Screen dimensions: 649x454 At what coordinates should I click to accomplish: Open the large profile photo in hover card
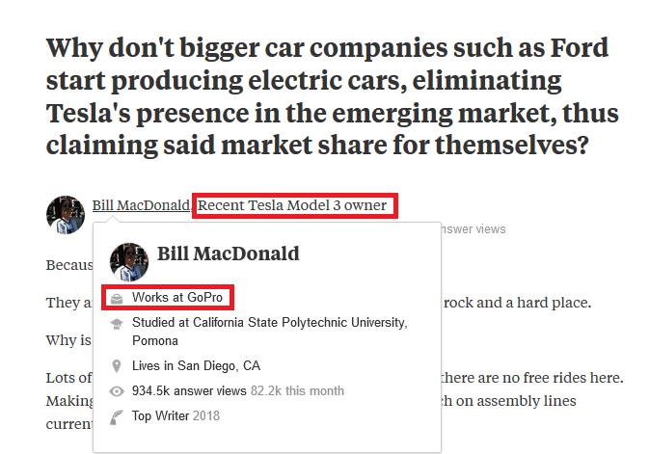[129, 261]
